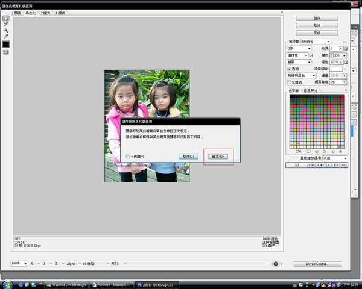Viewport: 362px width, 289px height.
Task: Switch to Facebook browser window in taskbar
Action: [112, 285]
